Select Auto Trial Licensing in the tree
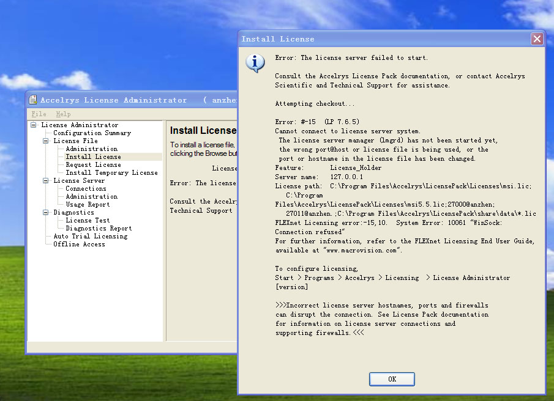The height and width of the screenshot is (401, 554). [91, 236]
